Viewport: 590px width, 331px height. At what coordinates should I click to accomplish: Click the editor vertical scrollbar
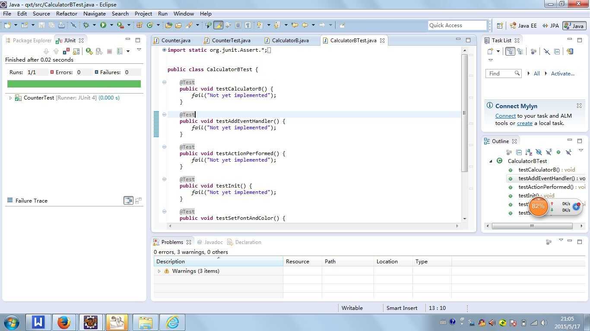[x=465, y=113]
